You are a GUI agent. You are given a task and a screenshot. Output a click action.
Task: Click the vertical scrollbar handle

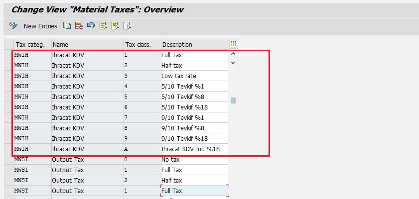(233, 100)
